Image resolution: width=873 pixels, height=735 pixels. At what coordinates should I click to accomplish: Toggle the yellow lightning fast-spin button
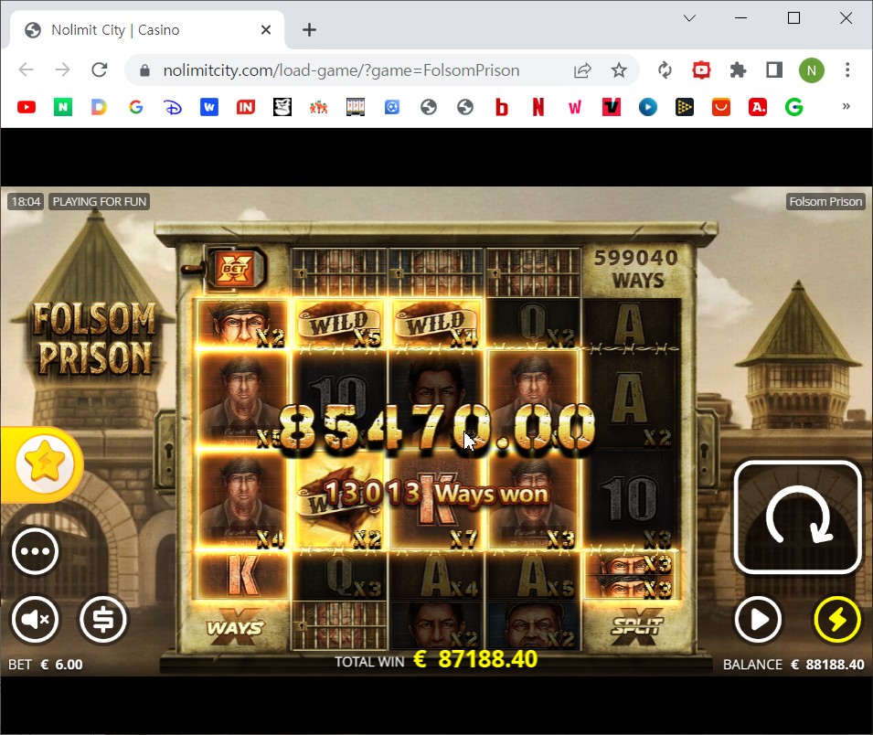coord(837,619)
